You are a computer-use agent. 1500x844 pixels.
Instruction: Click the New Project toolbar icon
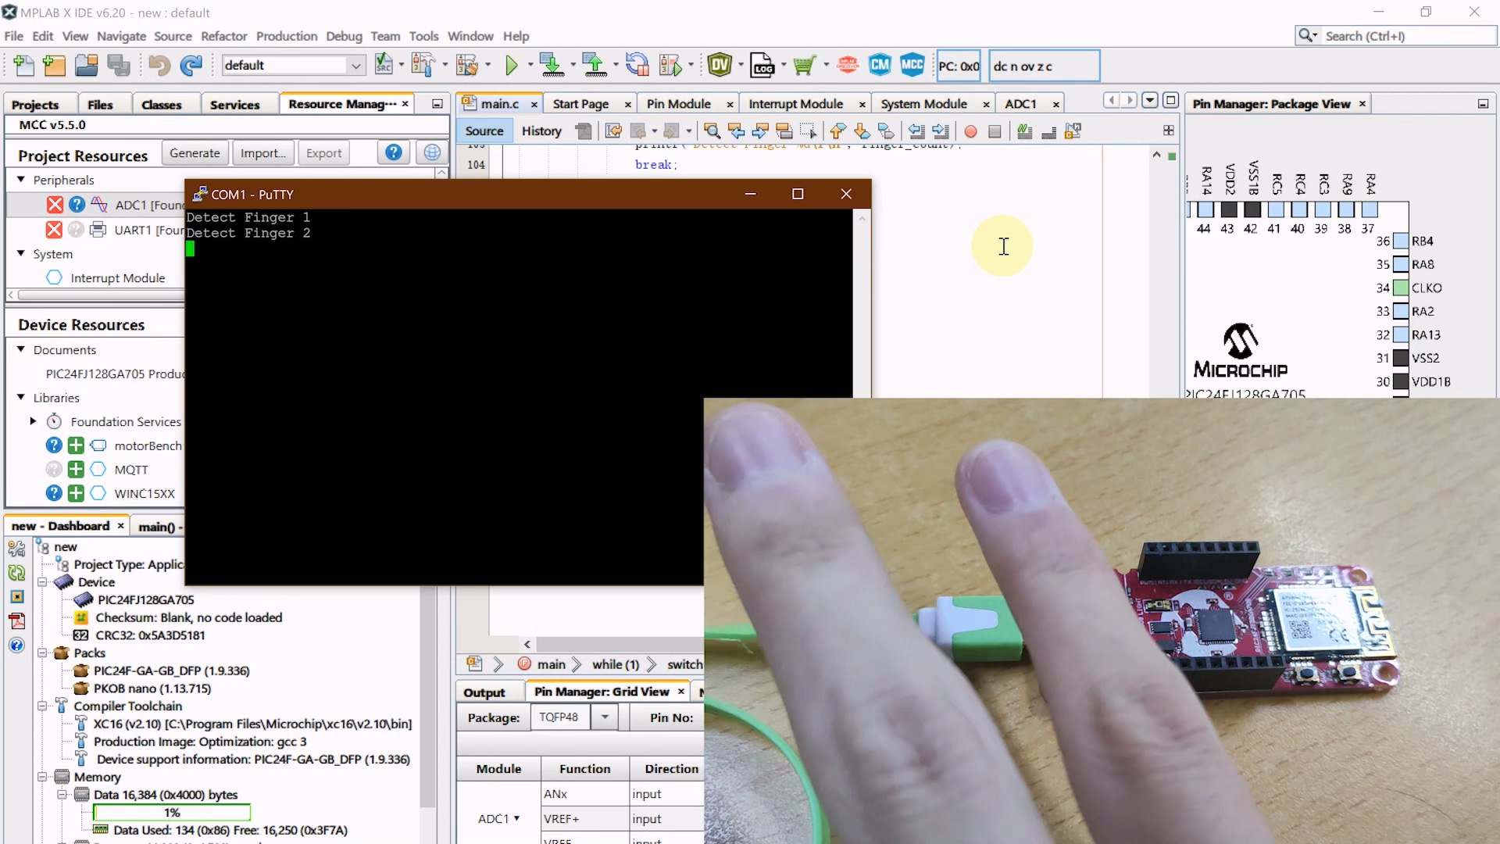[54, 66]
